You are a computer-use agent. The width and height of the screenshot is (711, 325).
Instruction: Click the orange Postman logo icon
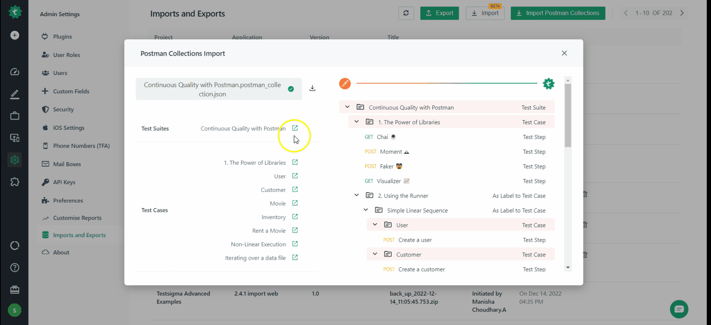(345, 83)
